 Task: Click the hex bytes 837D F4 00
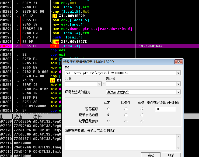click(33, 76)
